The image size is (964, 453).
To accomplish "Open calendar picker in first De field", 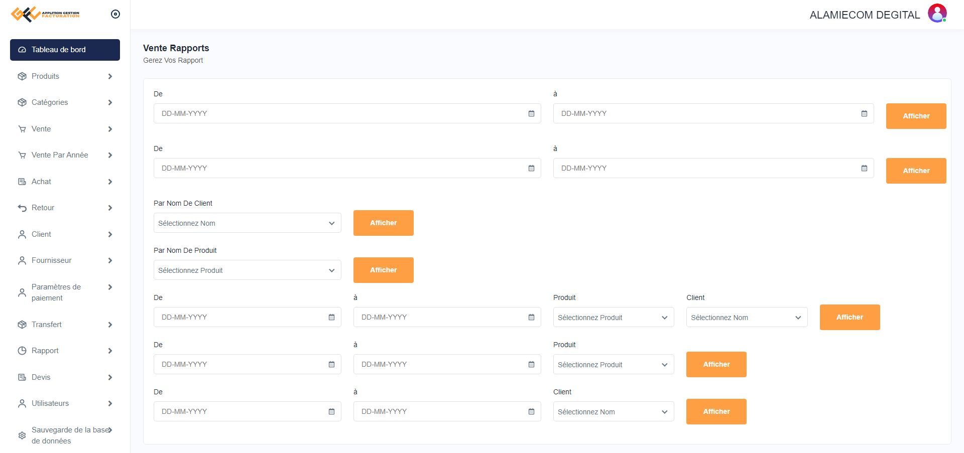I will 531,114.
